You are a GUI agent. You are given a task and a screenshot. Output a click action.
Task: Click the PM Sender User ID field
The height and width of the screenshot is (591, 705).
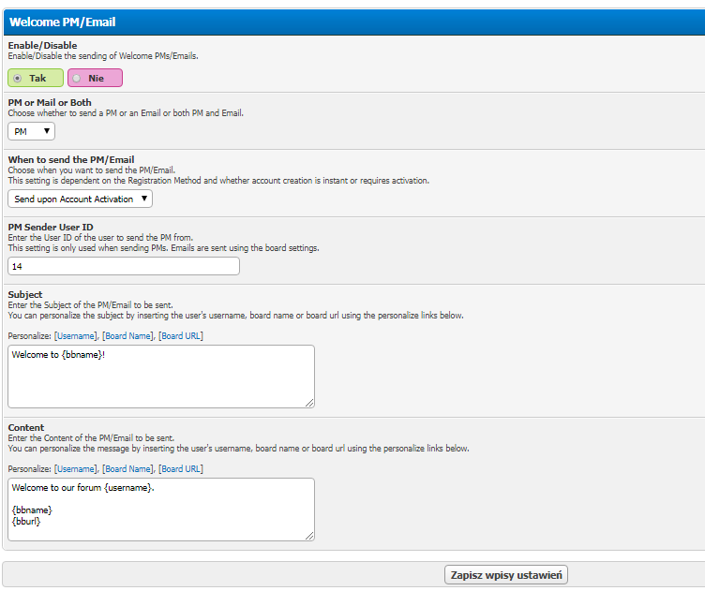124,266
